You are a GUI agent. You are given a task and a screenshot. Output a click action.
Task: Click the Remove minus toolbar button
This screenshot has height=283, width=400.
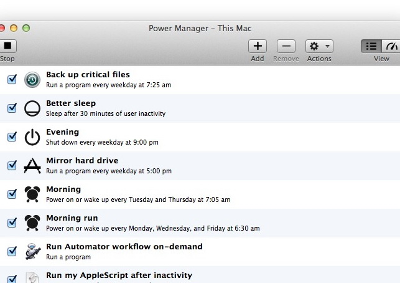(286, 46)
